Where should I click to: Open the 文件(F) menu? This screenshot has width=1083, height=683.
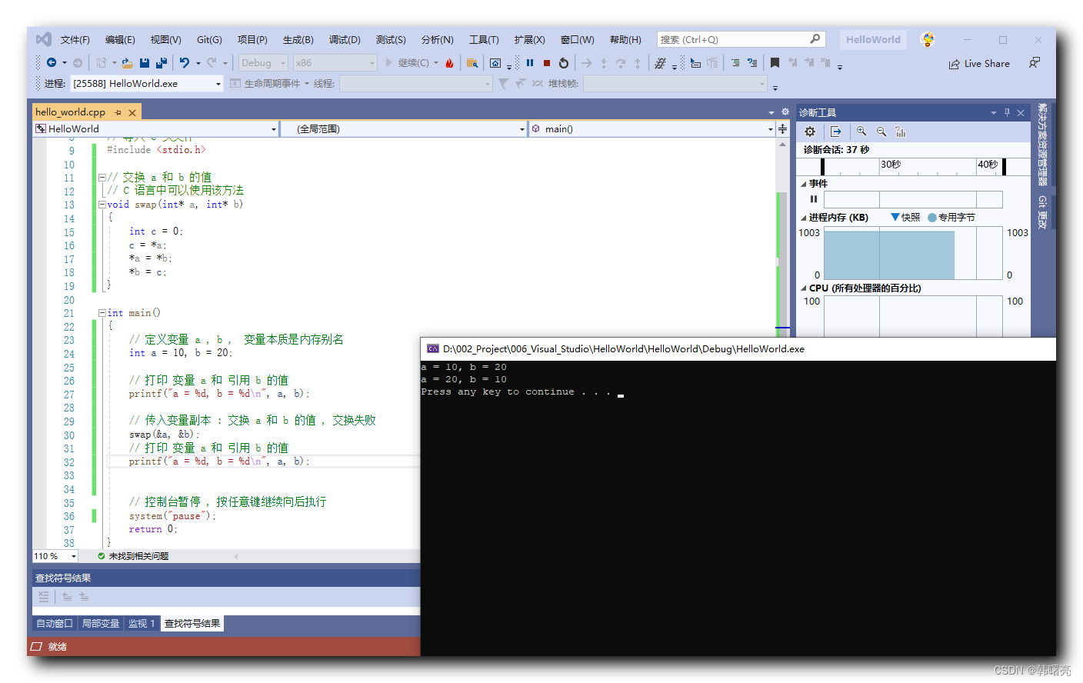point(75,39)
